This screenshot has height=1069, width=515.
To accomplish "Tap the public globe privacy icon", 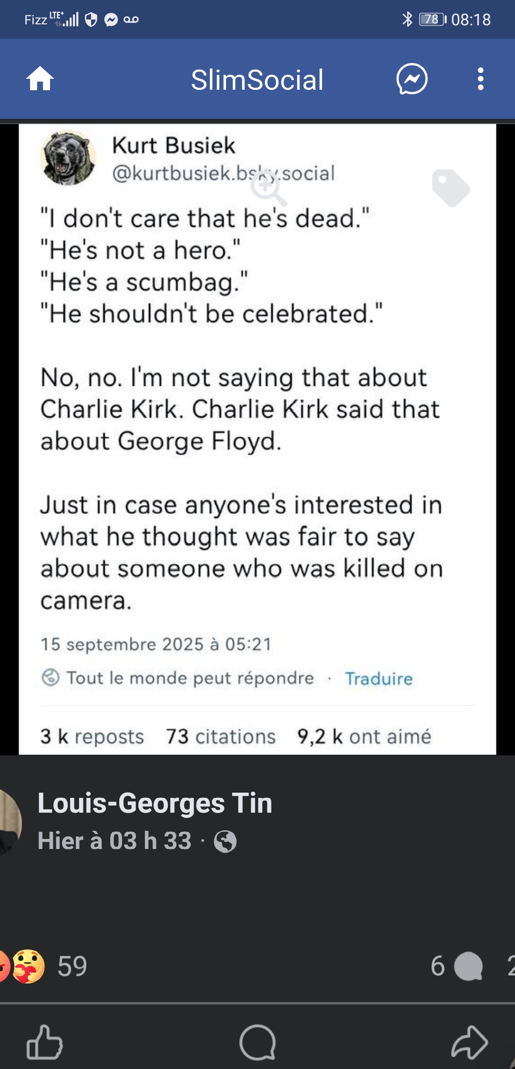I will (x=225, y=841).
